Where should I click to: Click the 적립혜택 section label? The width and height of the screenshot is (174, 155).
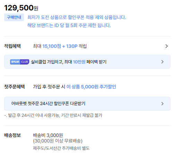12,46
